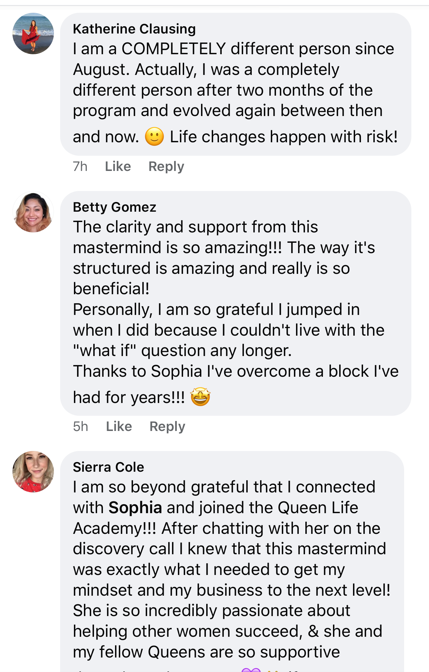
Task: Like Katherine Clausing's comment
Action: pyautogui.click(x=118, y=166)
